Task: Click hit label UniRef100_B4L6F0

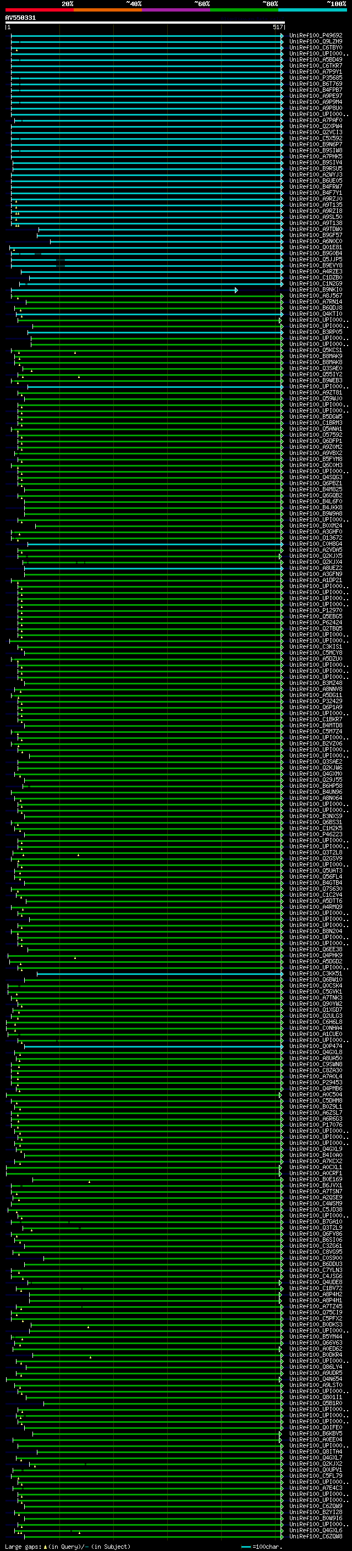Action: click(316, 502)
